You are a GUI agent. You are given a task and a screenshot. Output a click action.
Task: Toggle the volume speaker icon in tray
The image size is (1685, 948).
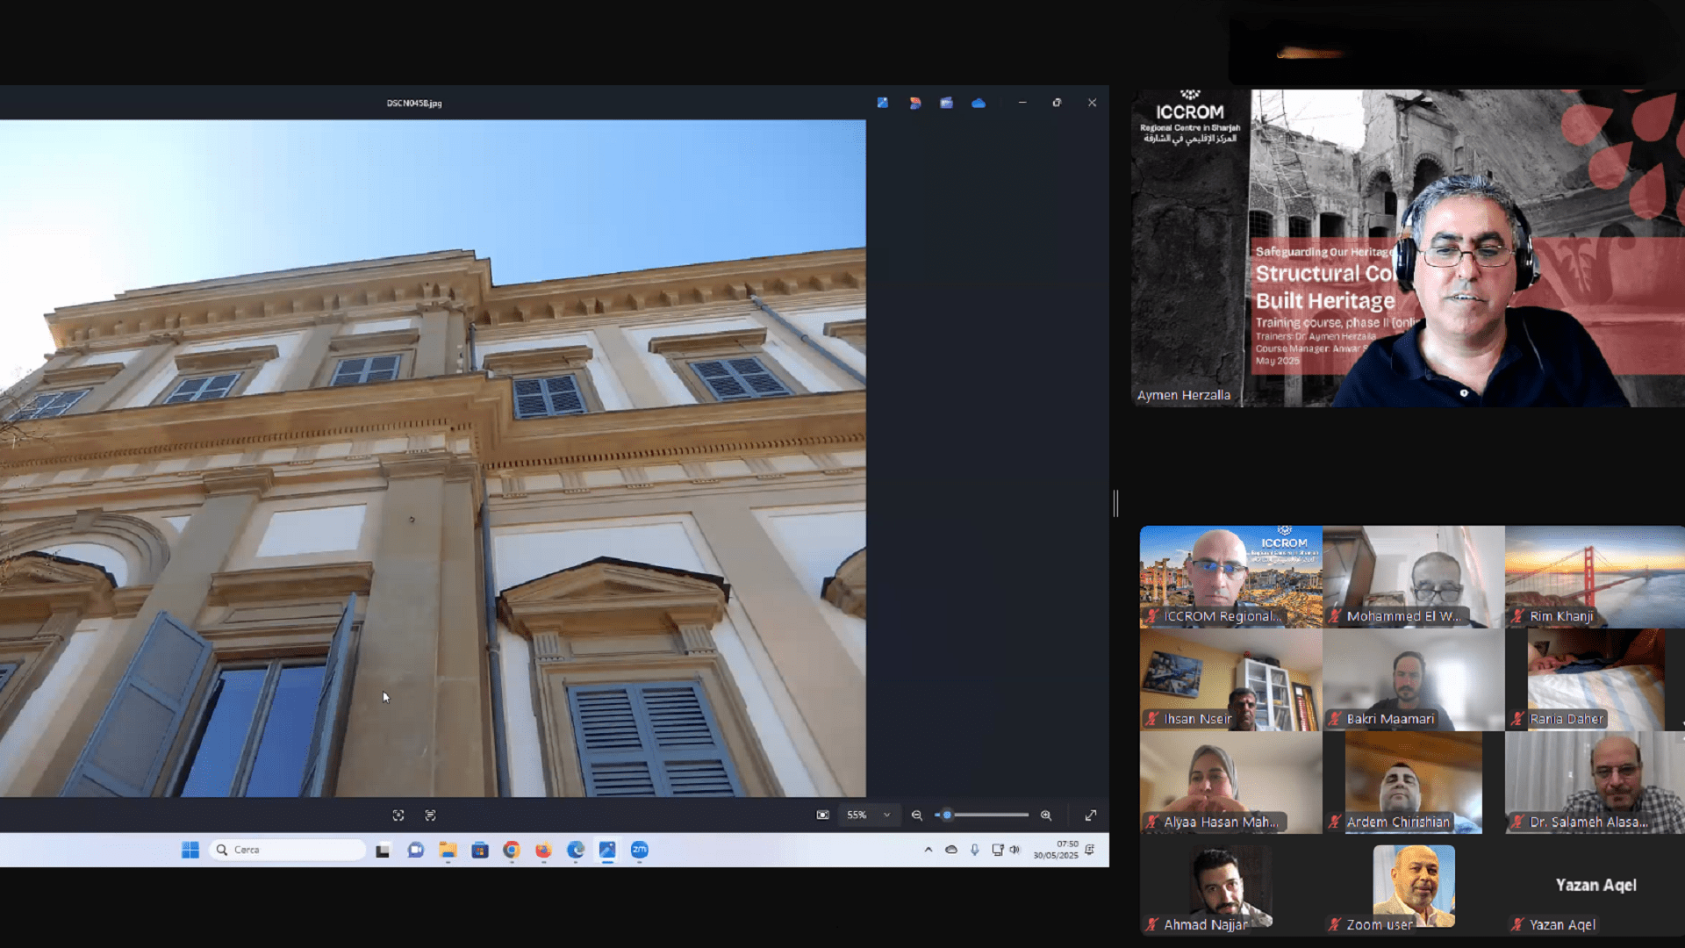1015,850
